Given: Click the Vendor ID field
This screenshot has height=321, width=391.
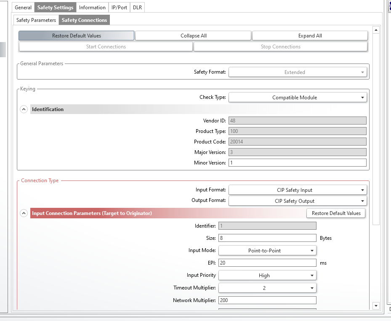Looking at the screenshot, I should click(298, 121).
